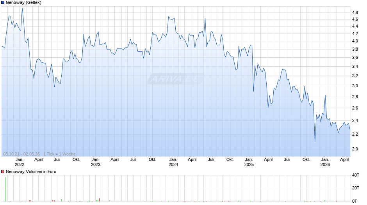Viewport: 367px width, 205px height.
Task: Click the 4,2 price axis value
Action: click(x=355, y=34)
